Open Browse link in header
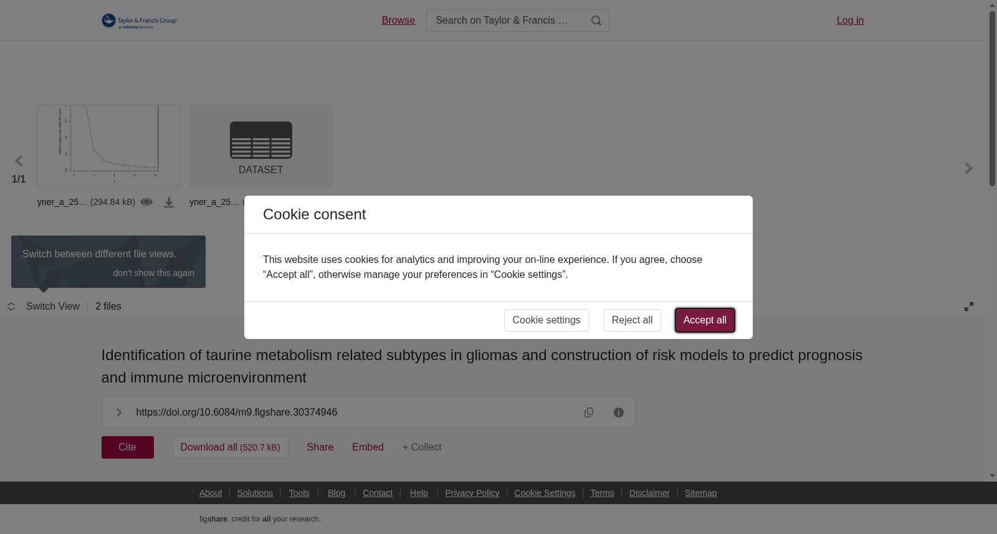 pos(398,21)
